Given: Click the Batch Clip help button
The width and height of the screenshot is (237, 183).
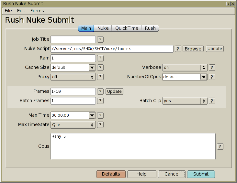Looking at the screenshot, I should (212, 101).
